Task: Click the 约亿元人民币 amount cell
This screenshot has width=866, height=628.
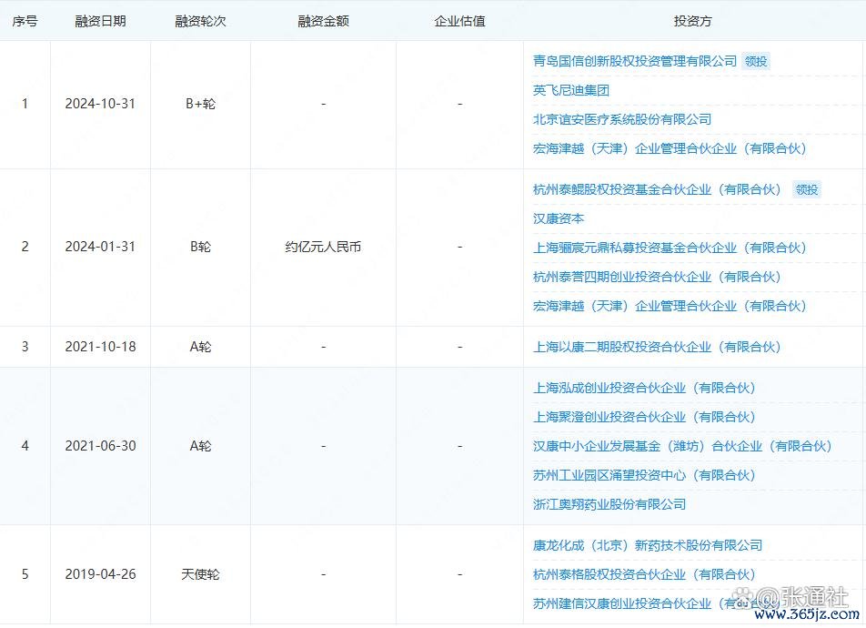Action: click(323, 247)
